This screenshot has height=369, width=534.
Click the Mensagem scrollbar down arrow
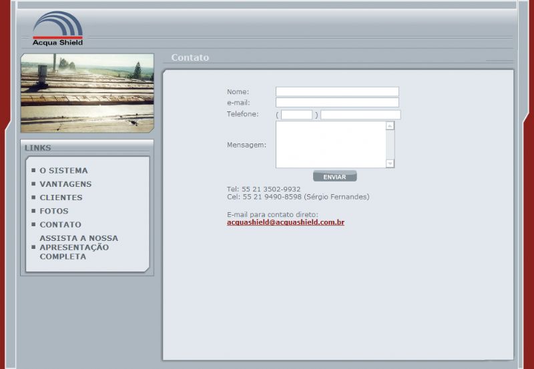[390, 163]
